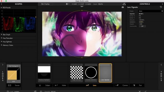The image size is (164, 92).
Task: Click the Highlights value field
Action: coord(141,22)
